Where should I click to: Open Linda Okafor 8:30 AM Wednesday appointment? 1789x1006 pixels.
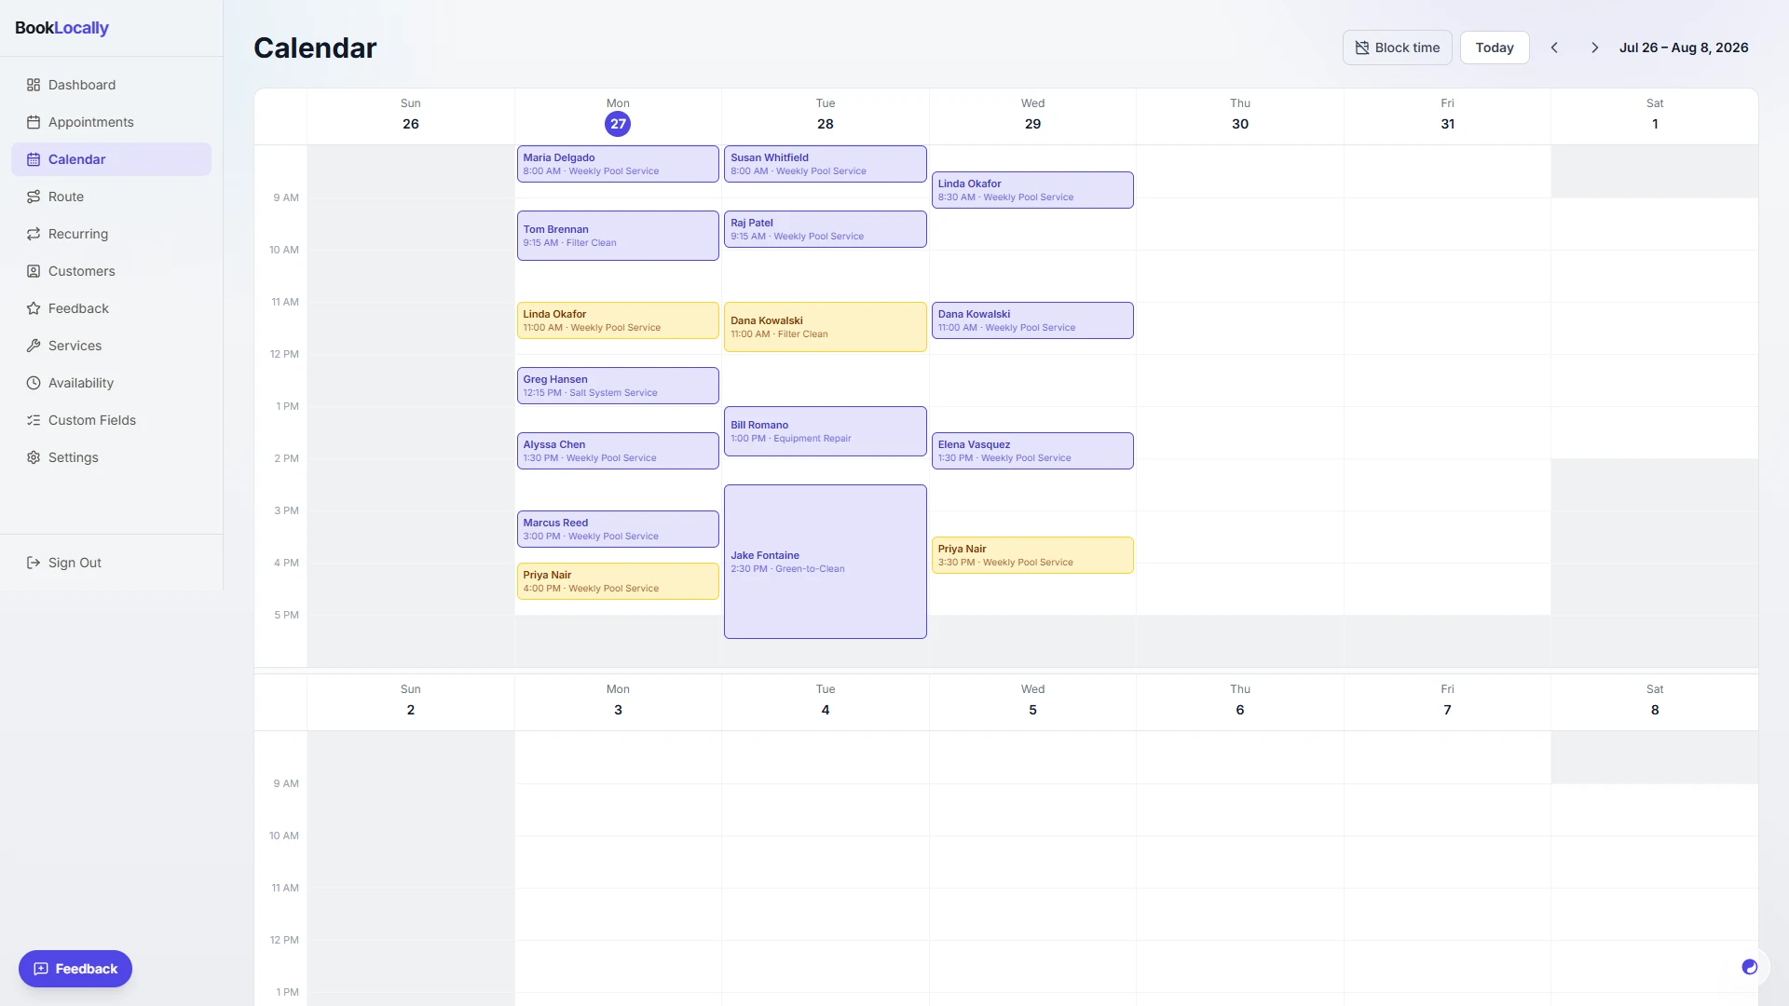(x=1032, y=190)
